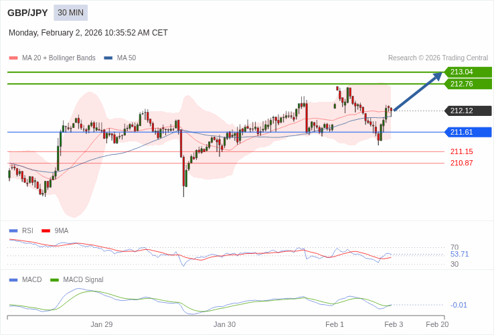Click the 30 MIN timeframe badge

70,13
